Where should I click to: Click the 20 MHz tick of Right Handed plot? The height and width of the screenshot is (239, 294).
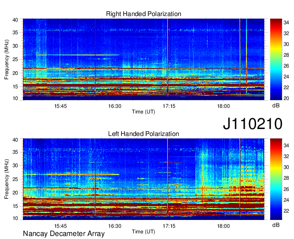pyautogui.click(x=16, y=73)
